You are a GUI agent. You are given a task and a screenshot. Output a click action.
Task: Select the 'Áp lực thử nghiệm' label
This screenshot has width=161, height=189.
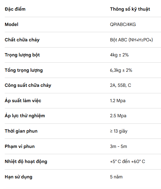(x=25, y=116)
